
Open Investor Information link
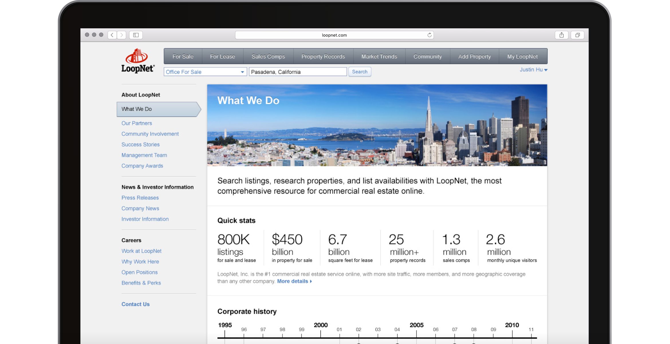[x=145, y=219]
